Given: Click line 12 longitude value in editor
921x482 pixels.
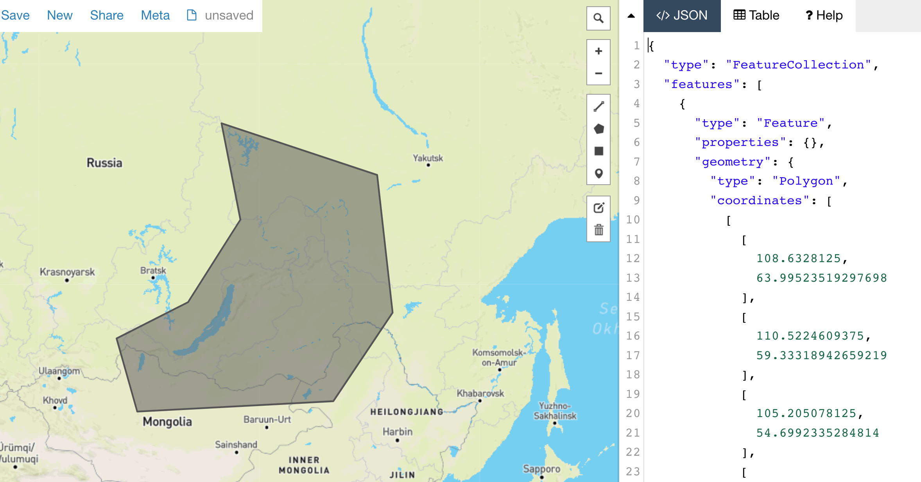Looking at the screenshot, I should pos(798,259).
